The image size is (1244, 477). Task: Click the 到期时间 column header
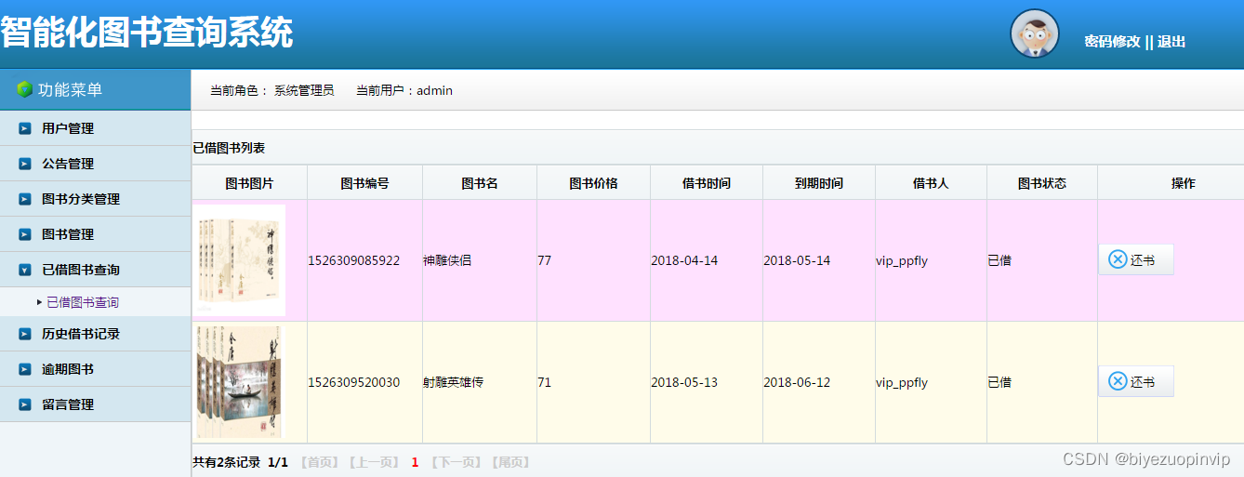coord(819,183)
